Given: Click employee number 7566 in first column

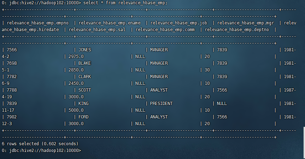Looking at the screenshot, I should tap(12, 50).
